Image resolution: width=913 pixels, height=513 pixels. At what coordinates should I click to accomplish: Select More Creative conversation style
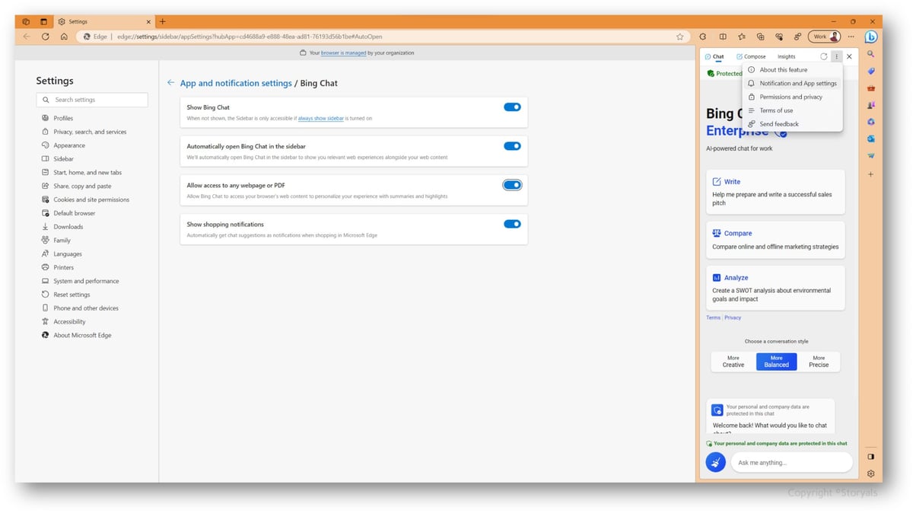point(733,362)
